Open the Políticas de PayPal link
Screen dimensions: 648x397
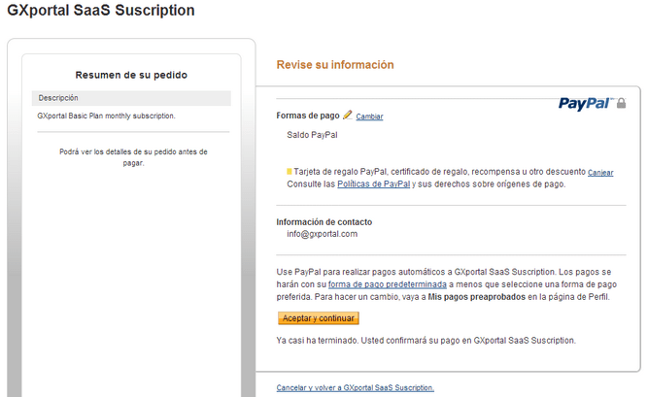[x=374, y=183]
